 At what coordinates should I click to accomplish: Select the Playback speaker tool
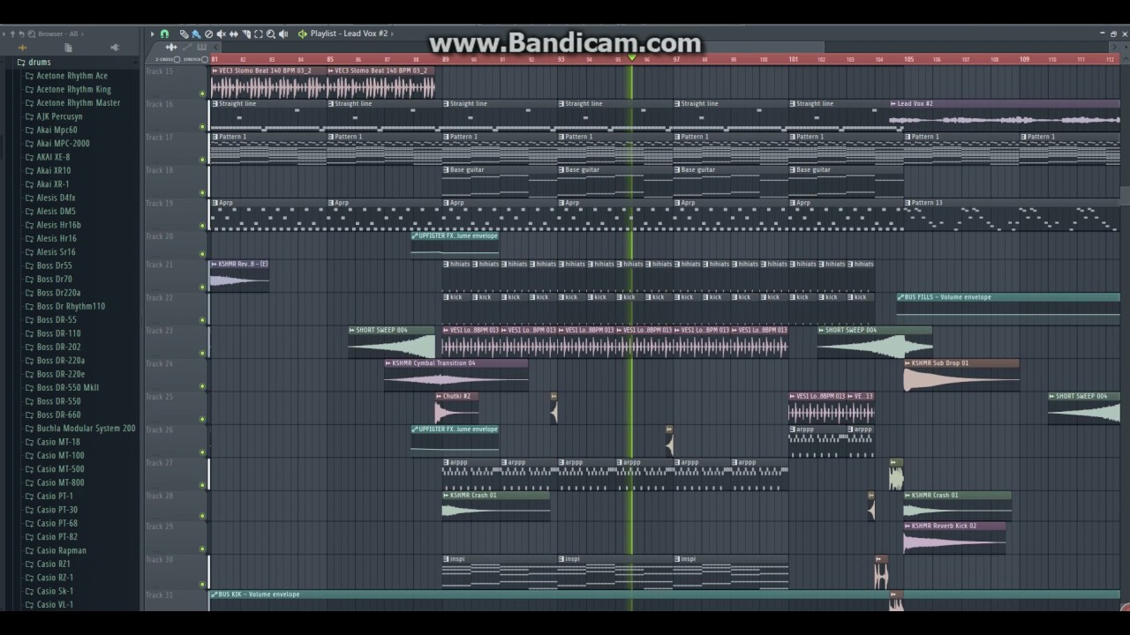tap(283, 34)
